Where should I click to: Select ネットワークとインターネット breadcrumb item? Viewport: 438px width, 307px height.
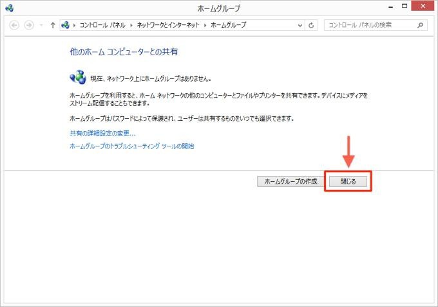tap(167, 26)
